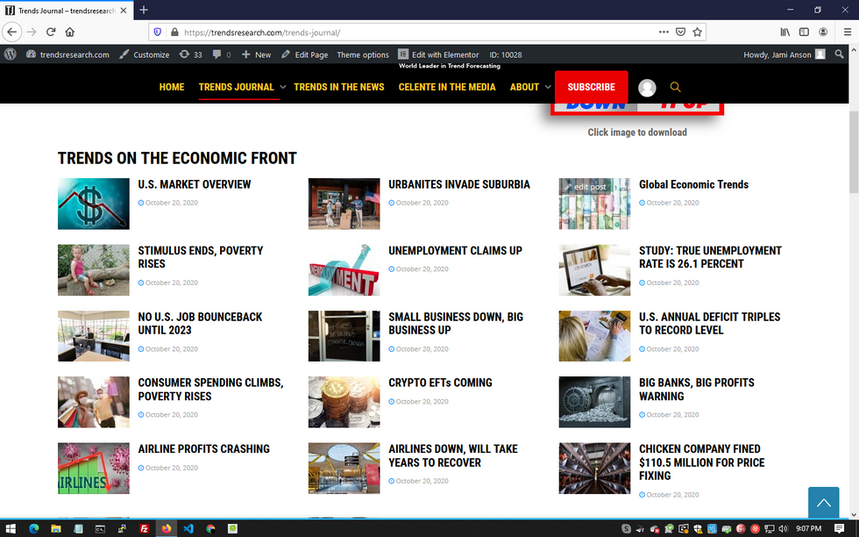
Task: Open Firefox hamburger menu
Action: coord(847,32)
